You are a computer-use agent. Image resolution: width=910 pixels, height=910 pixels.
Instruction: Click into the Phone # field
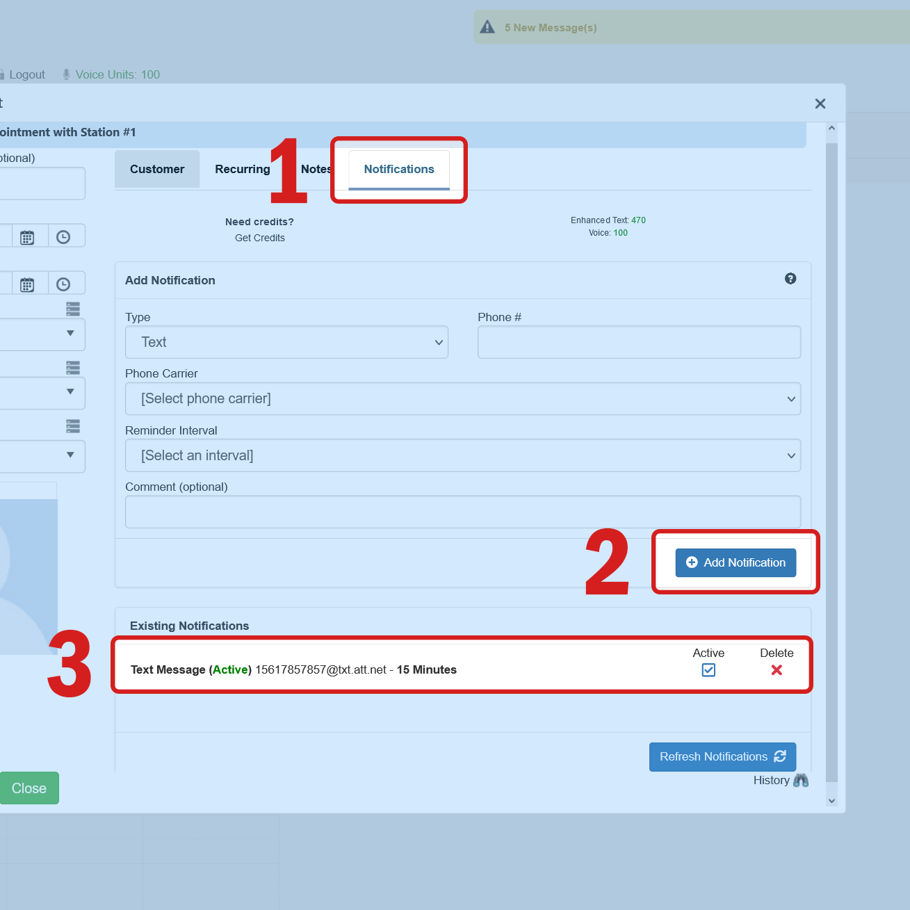tap(639, 342)
